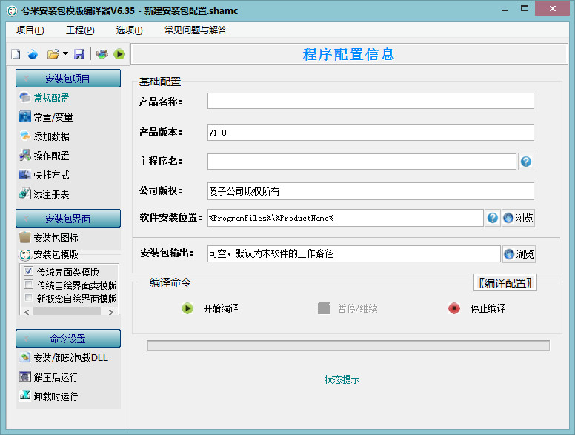575x435 pixels.
Task: Open 解压后运行 sidebar item
Action: pyautogui.click(x=49, y=377)
